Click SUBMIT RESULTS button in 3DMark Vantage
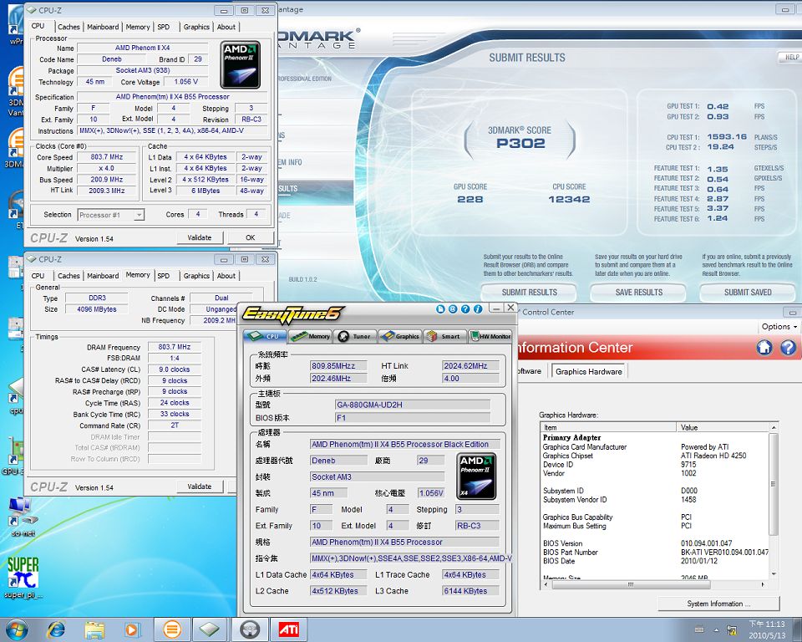Image resolution: width=802 pixels, height=642 pixels. pyautogui.click(x=530, y=293)
